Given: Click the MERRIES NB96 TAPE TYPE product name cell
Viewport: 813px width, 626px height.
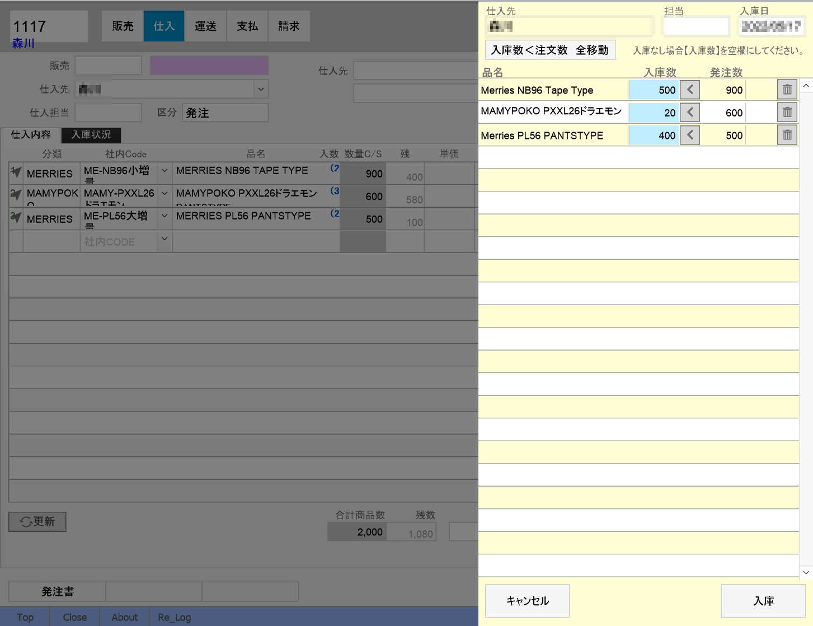Looking at the screenshot, I should pyautogui.click(x=256, y=173).
